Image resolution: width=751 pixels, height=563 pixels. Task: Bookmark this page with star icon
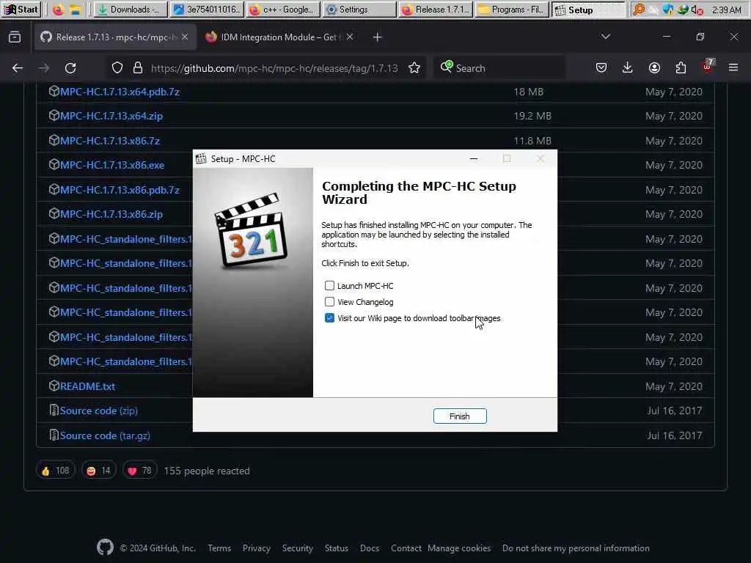pos(415,68)
